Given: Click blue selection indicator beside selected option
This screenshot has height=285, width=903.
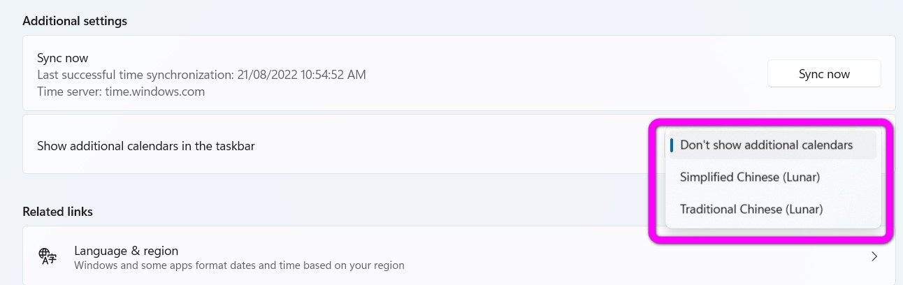Looking at the screenshot, I should click(x=672, y=145).
